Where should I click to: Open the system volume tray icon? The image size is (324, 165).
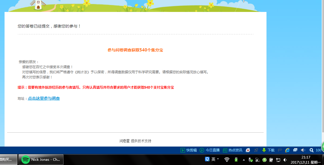point(285,160)
